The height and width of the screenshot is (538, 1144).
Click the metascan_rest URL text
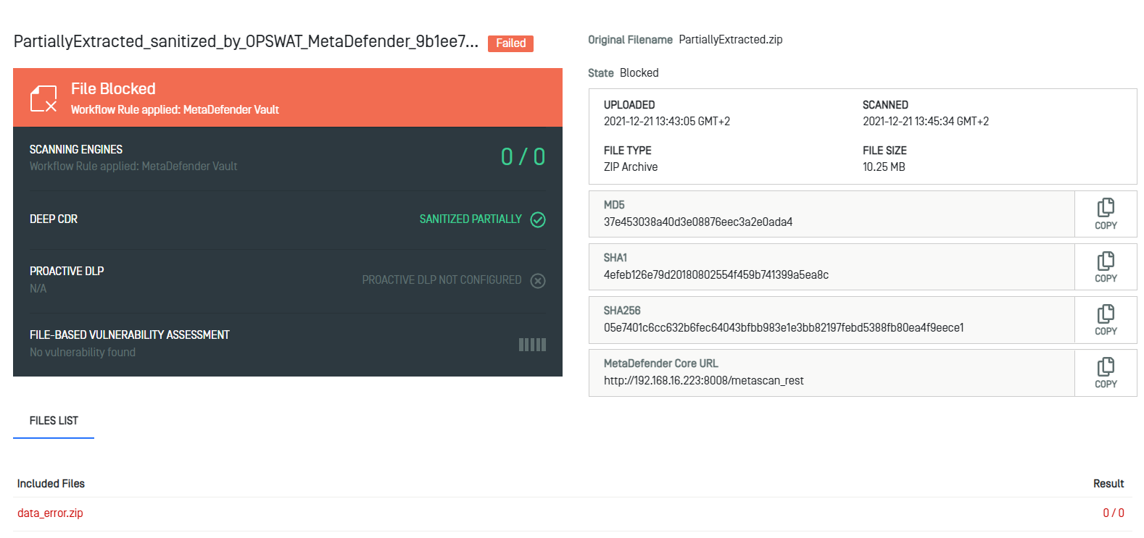point(704,381)
